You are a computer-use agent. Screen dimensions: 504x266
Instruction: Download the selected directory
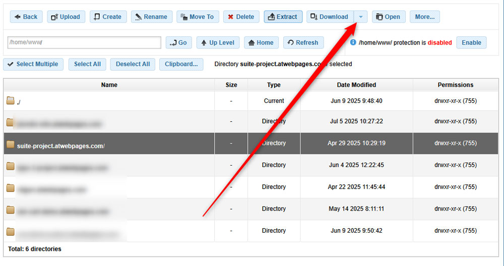330,17
